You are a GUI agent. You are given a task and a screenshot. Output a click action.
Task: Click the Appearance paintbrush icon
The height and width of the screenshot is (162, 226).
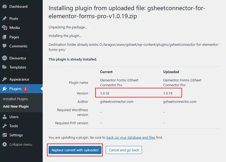tap(5, 79)
